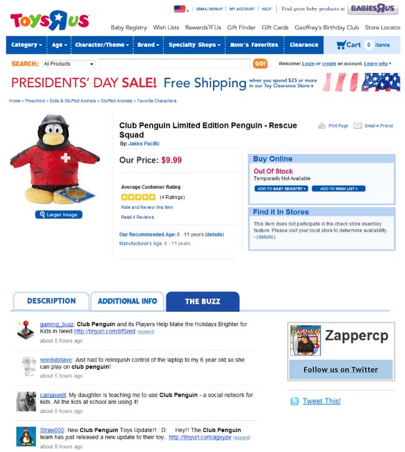Expand the Category menu

click(x=26, y=45)
